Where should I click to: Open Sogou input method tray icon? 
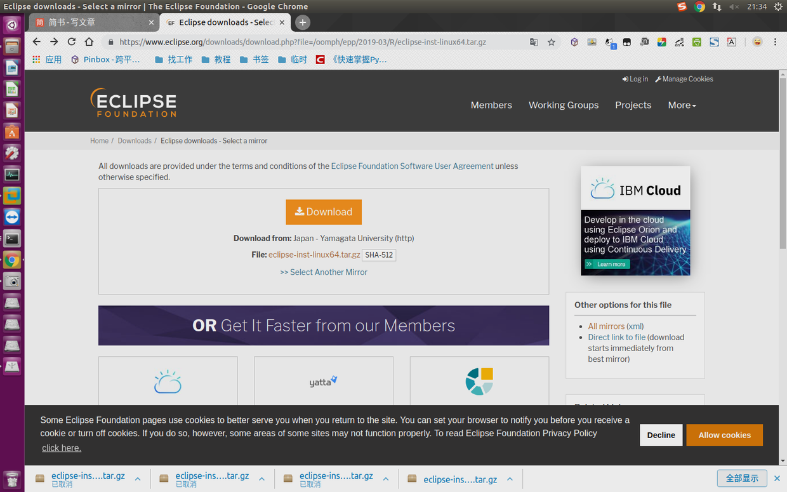(x=682, y=6)
